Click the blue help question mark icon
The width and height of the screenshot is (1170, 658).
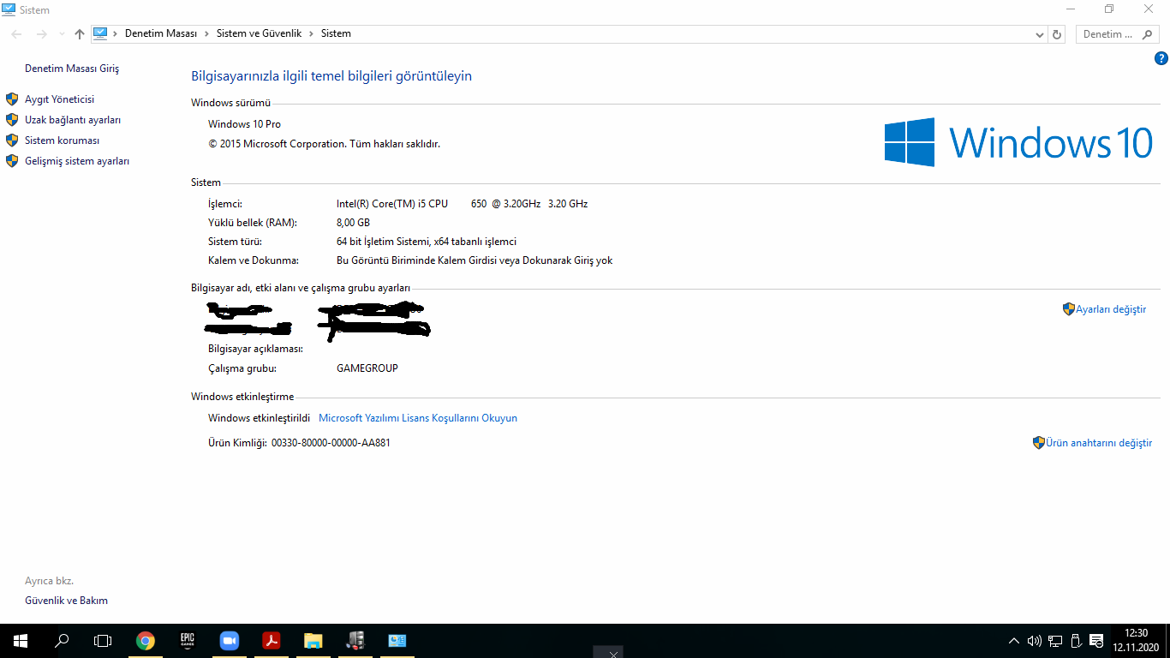[1161, 59]
